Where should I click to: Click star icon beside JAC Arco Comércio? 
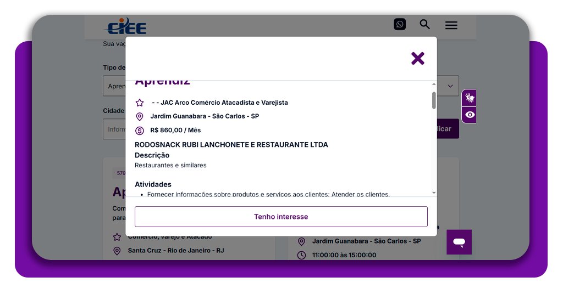pos(140,103)
